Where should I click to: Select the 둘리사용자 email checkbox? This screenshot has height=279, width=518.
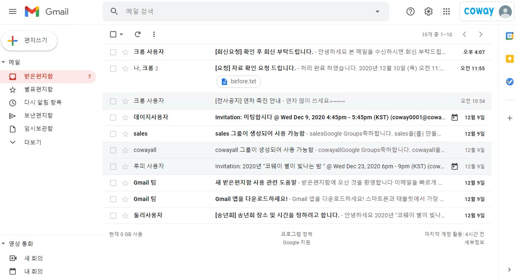pyautogui.click(x=113, y=216)
